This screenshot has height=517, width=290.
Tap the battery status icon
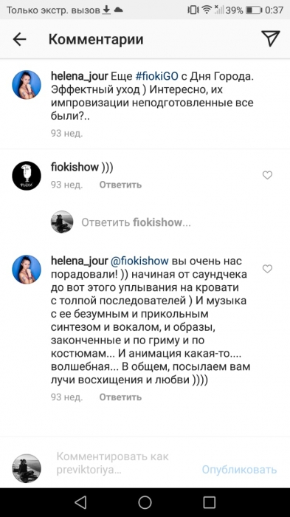click(254, 10)
